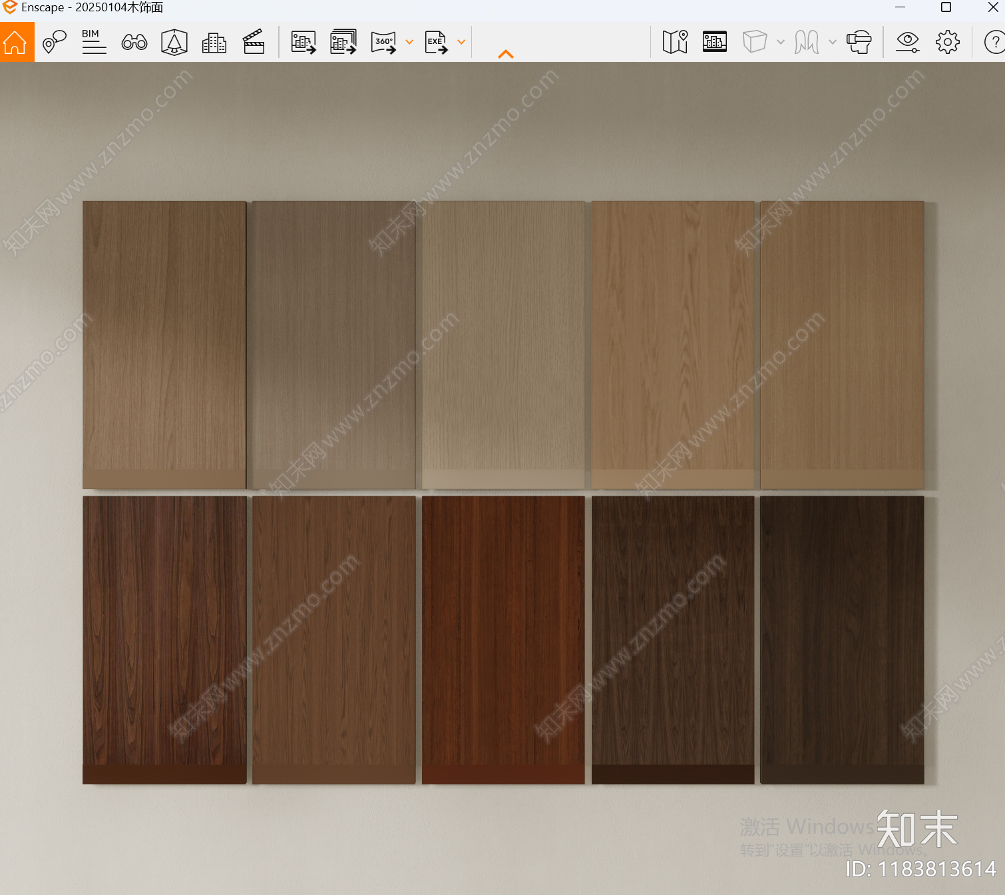
Task: Click the Batch Rendering icon
Action: pos(343,42)
